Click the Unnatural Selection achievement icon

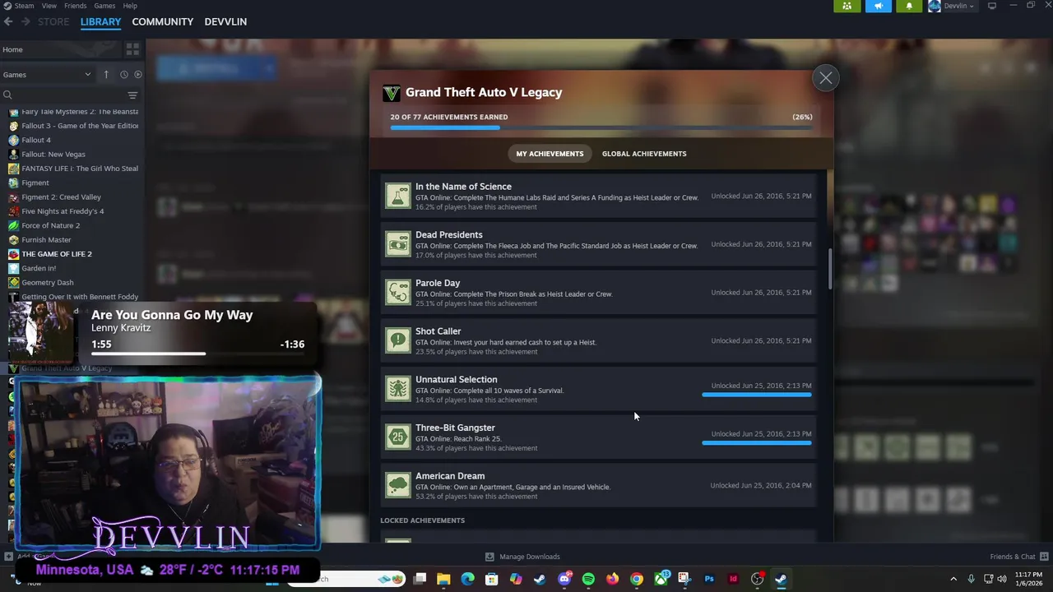398,389
